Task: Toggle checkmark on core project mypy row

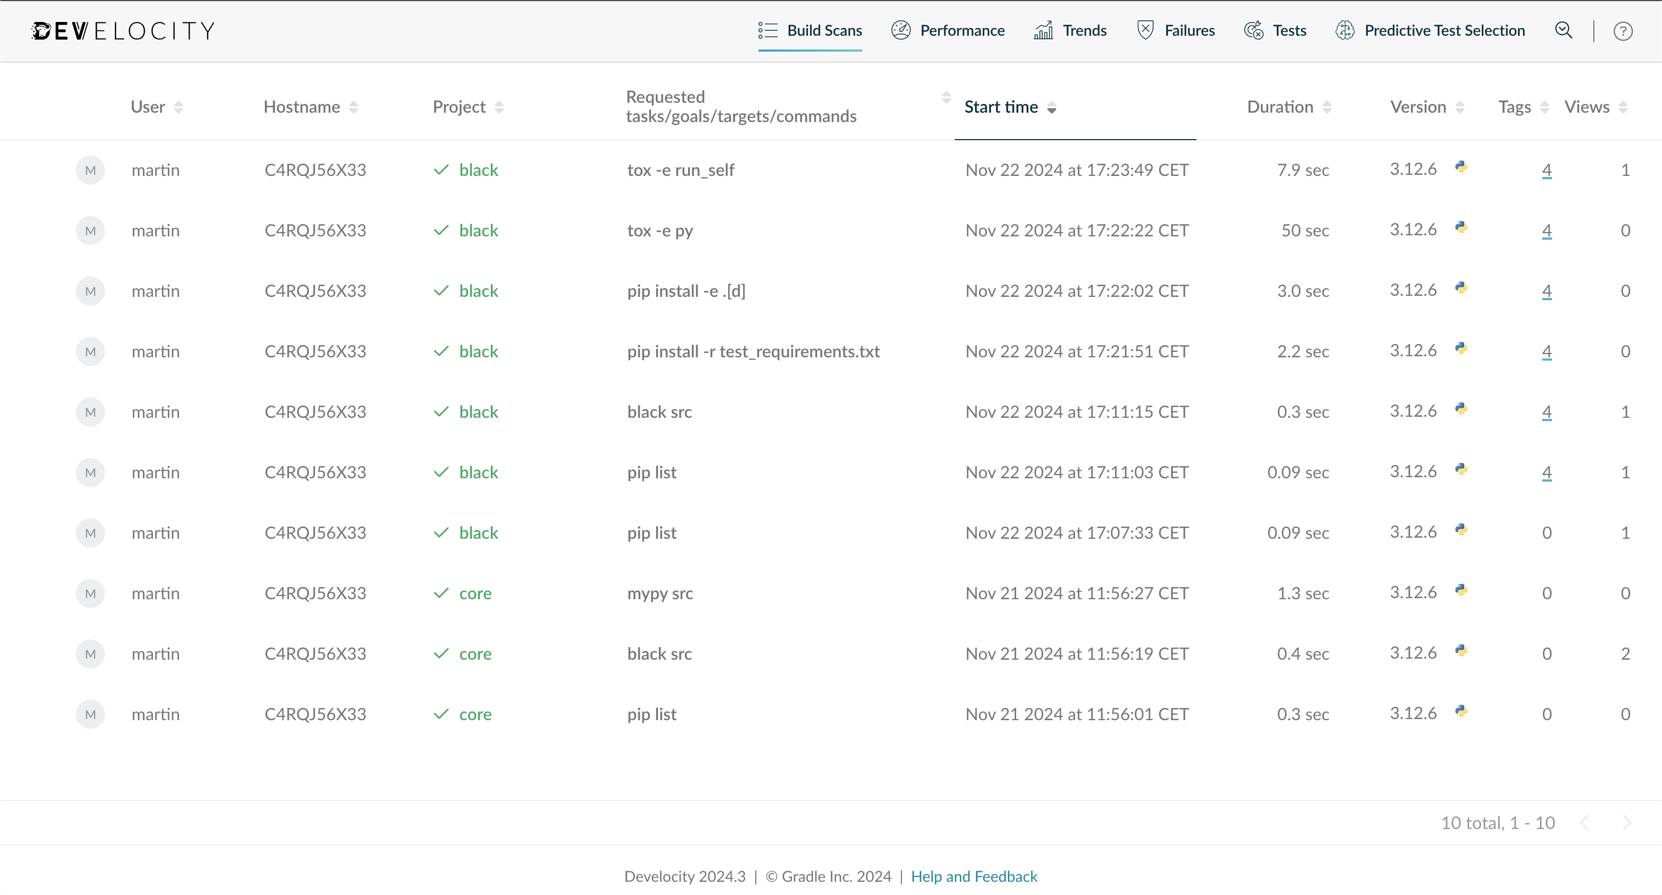Action: [443, 593]
